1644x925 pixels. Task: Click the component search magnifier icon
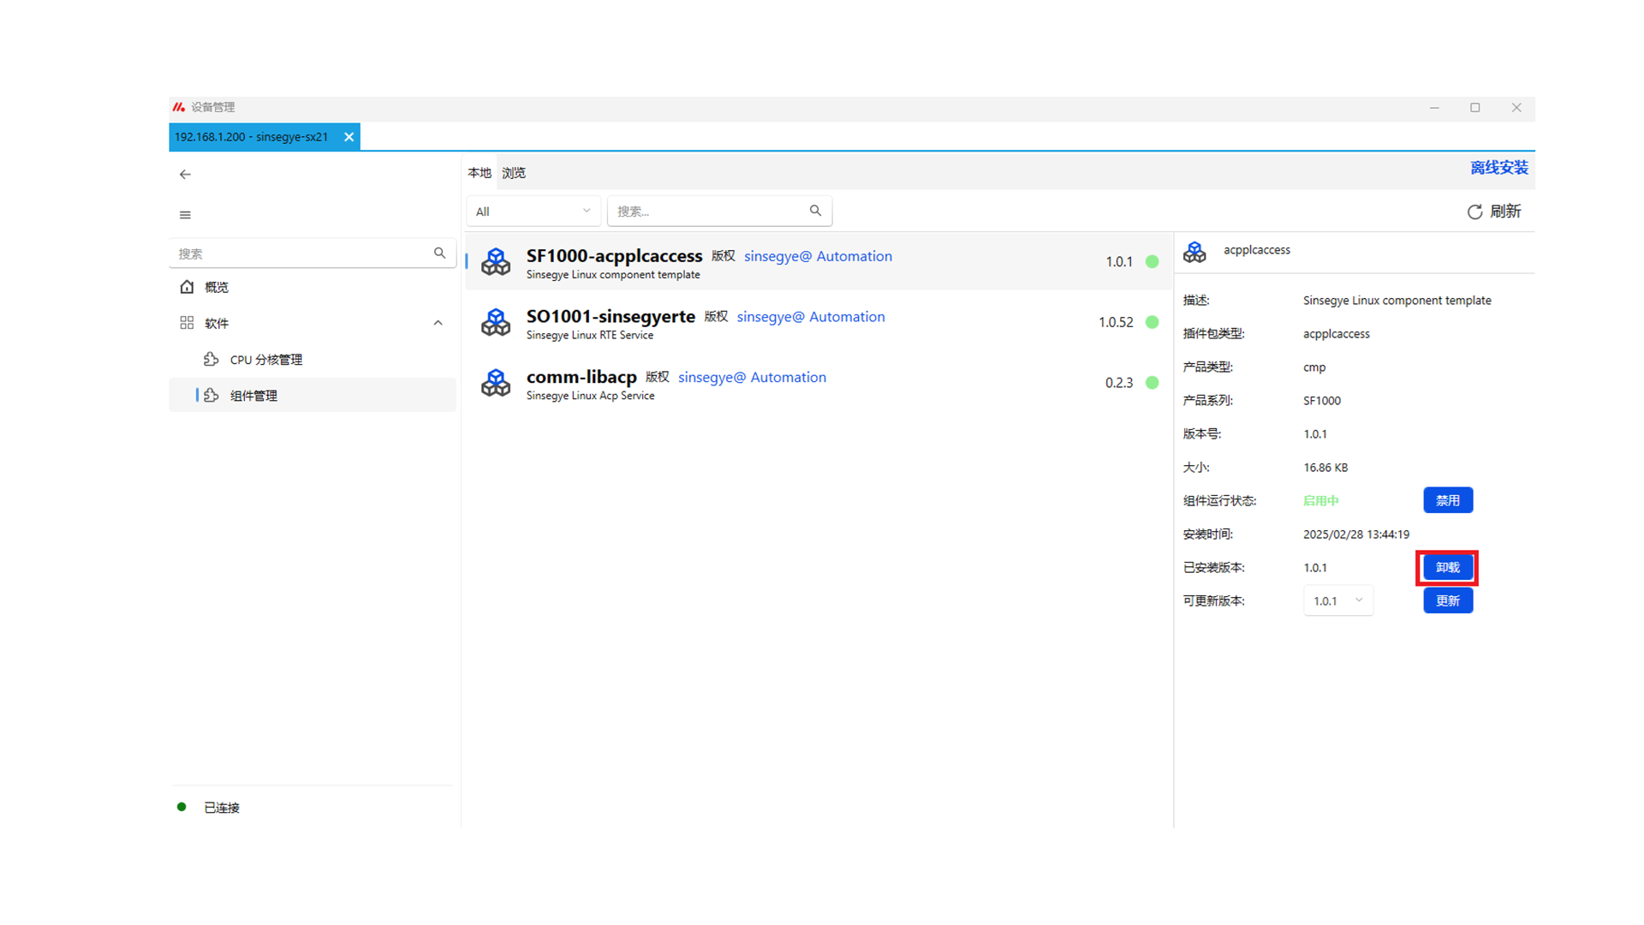(815, 211)
